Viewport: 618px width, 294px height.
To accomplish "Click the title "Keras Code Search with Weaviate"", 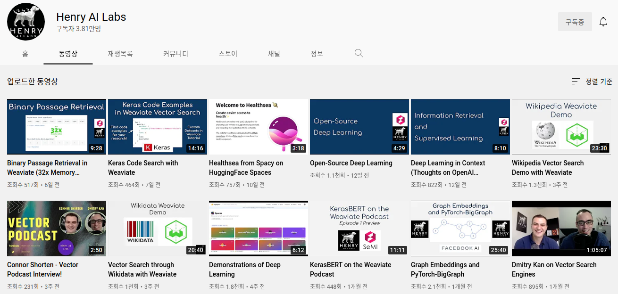I will coord(143,168).
